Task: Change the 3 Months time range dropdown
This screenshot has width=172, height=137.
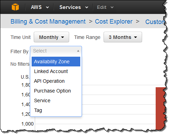Action: click(x=123, y=37)
